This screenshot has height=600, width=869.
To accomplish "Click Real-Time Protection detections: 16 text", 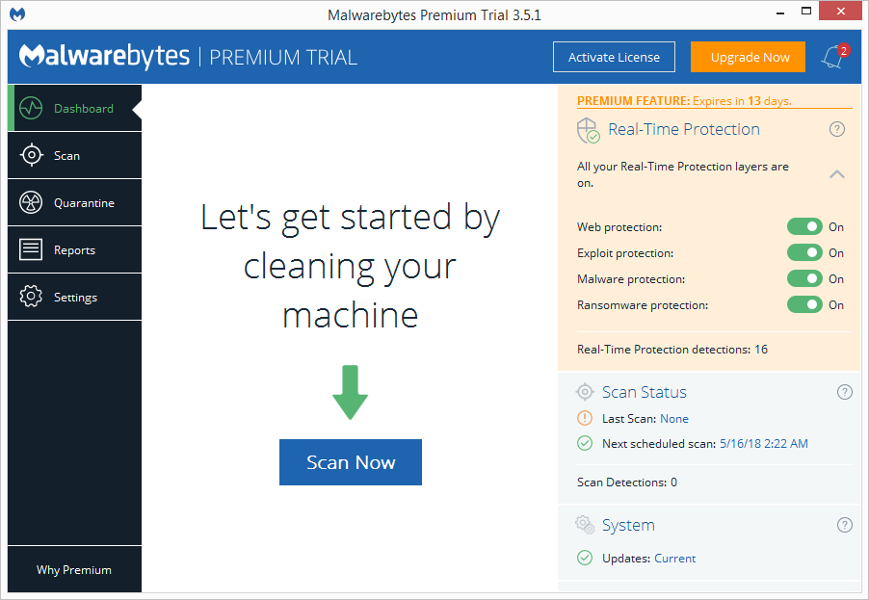I will (672, 350).
